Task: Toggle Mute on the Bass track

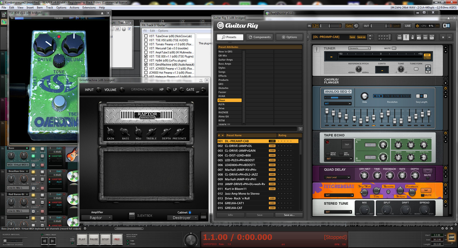Action: point(33,149)
